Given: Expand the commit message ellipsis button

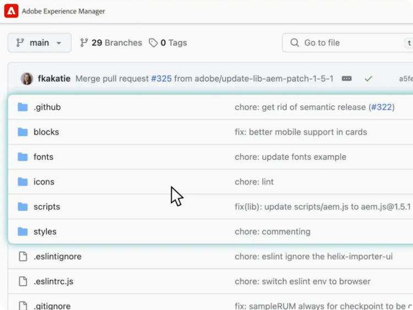Looking at the screenshot, I should (x=346, y=79).
